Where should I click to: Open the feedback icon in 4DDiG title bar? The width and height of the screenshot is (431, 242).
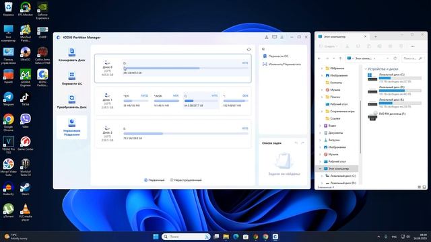coord(274,37)
